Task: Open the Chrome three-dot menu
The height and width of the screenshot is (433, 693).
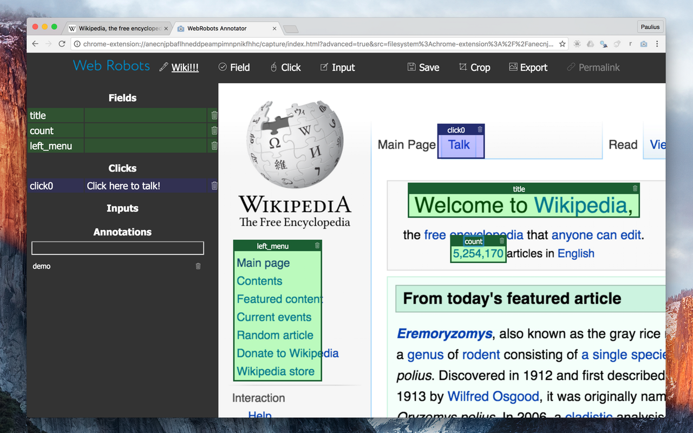Action: click(657, 44)
